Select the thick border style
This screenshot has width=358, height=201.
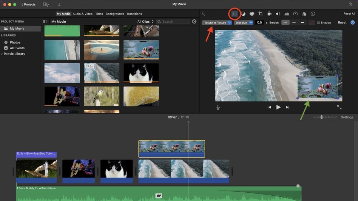[303, 23]
